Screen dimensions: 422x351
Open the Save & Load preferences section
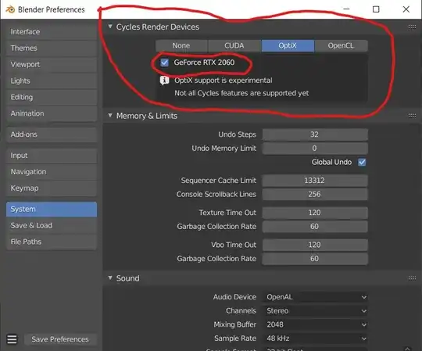(x=52, y=225)
